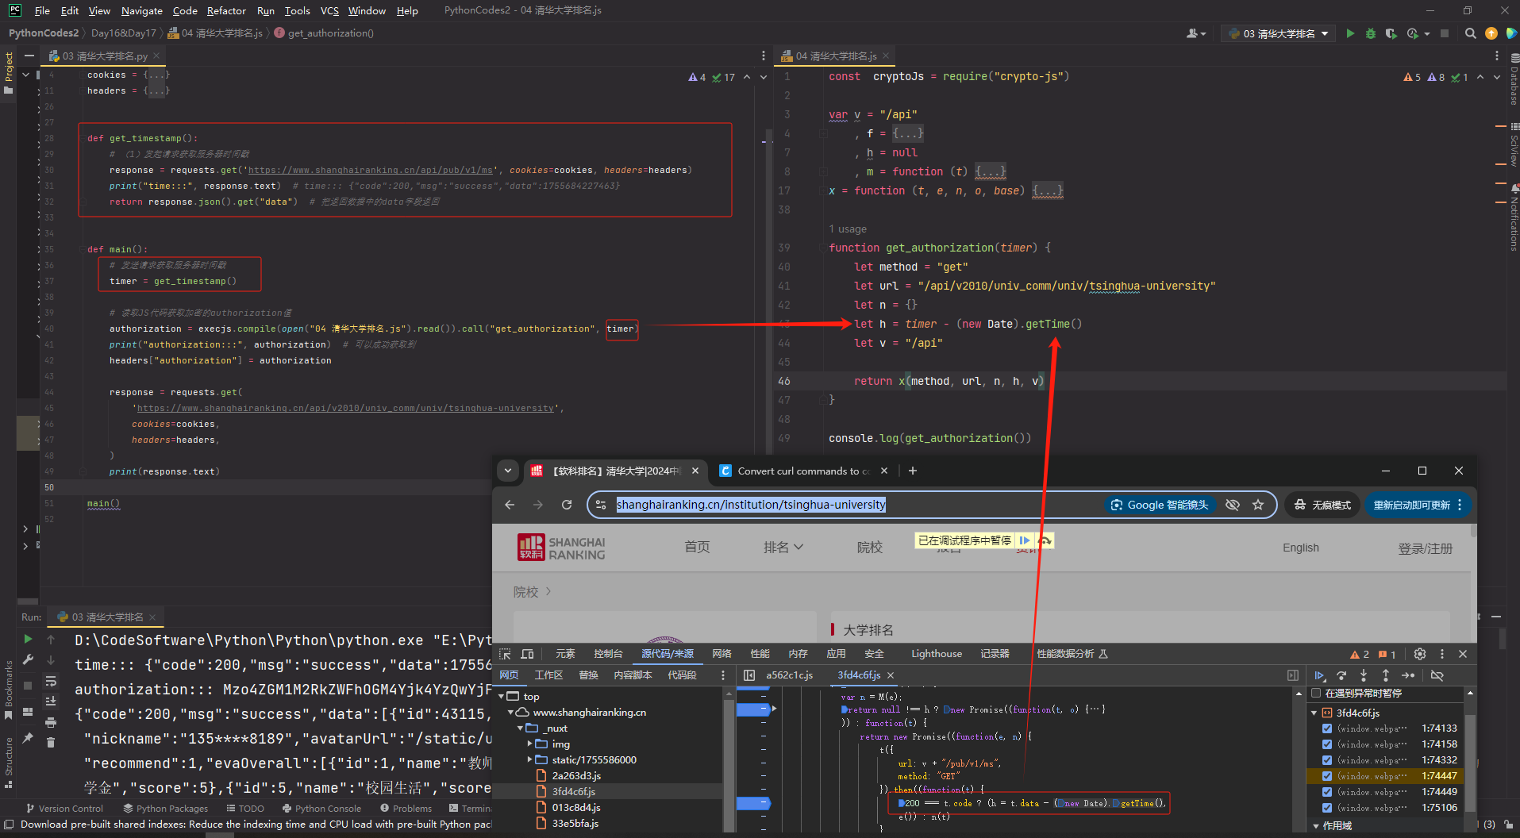The width and height of the screenshot is (1520, 838).
Task: Print Run console output with printer icon
Action: [51, 722]
